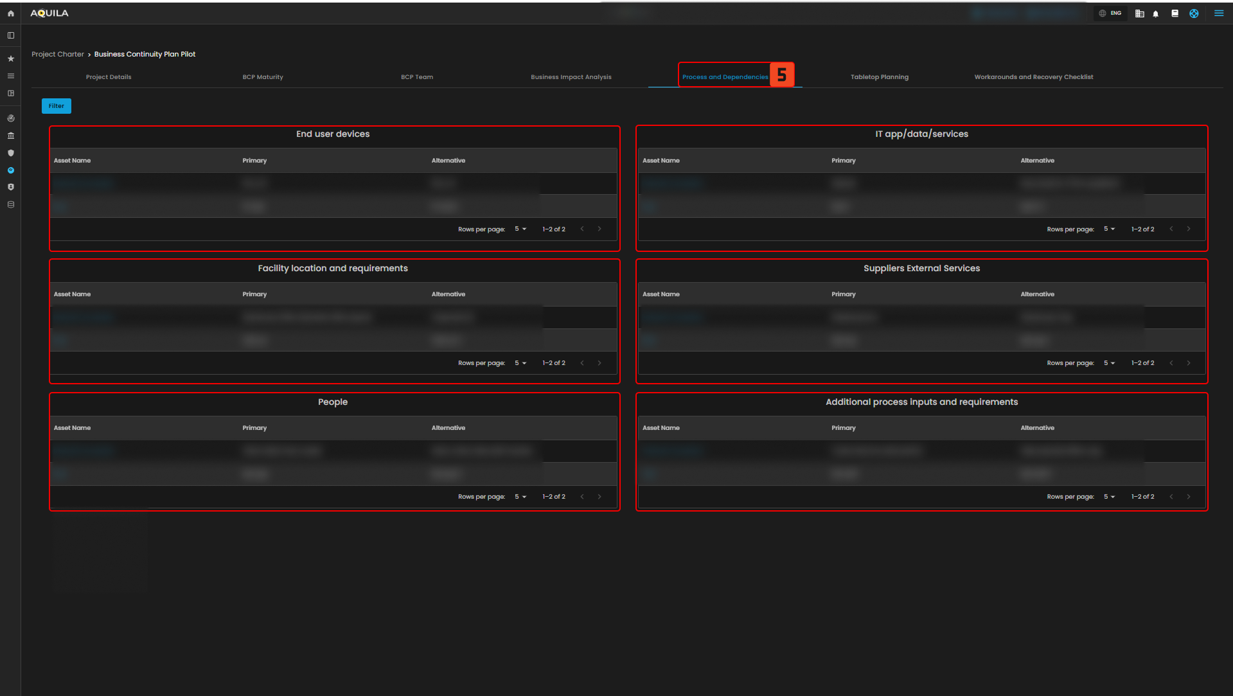
Task: Open the blue hamburger menu top right
Action: [x=1218, y=13]
